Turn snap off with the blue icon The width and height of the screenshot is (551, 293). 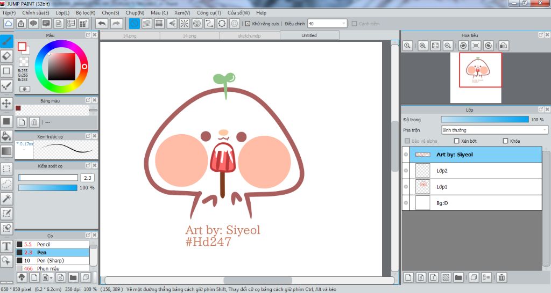click(134, 24)
